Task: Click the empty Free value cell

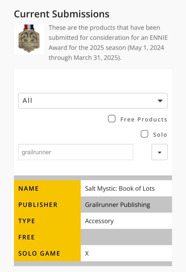Action: click(126, 237)
